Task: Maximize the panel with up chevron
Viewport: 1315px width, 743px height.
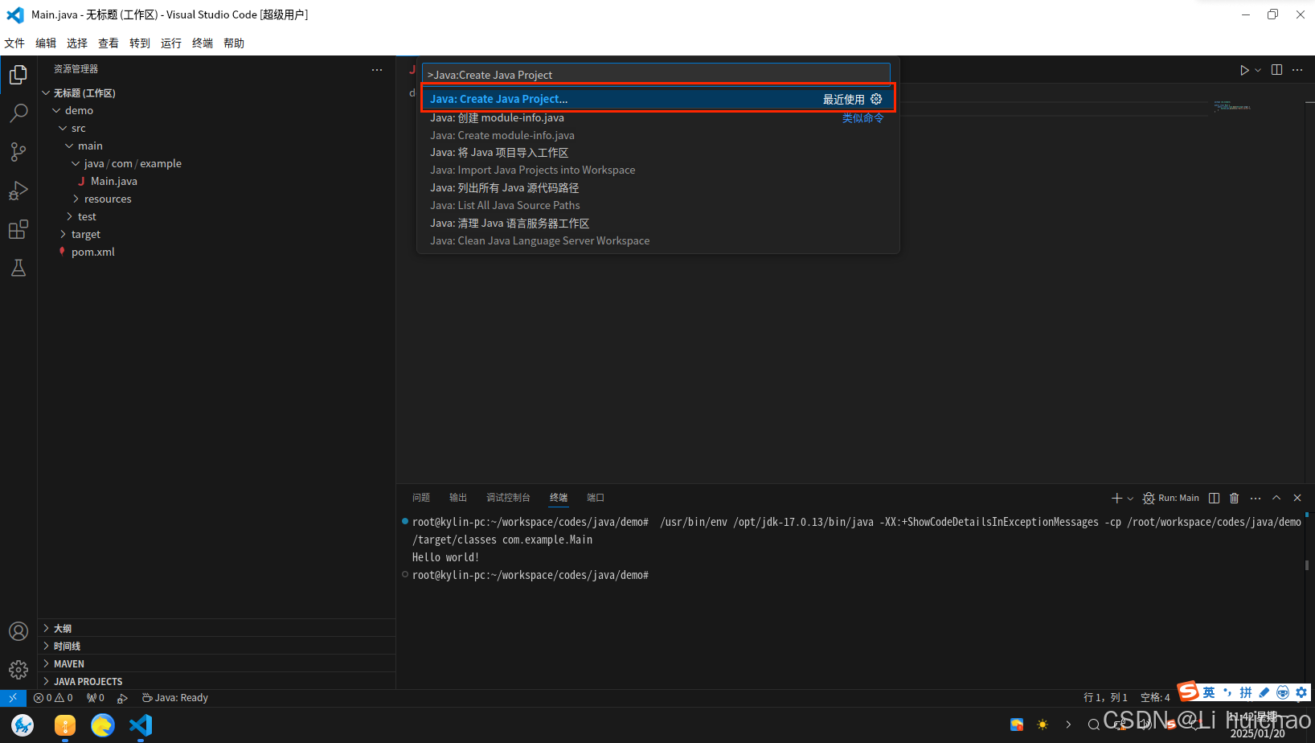Action: (x=1276, y=499)
